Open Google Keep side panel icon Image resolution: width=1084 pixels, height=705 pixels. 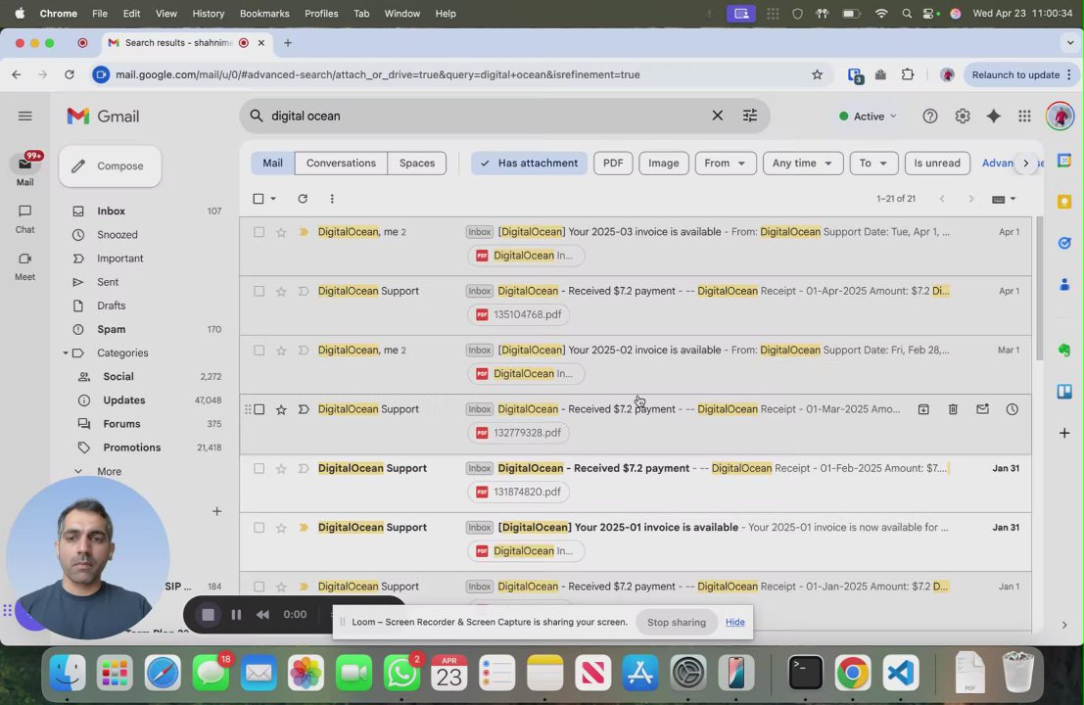click(1064, 201)
